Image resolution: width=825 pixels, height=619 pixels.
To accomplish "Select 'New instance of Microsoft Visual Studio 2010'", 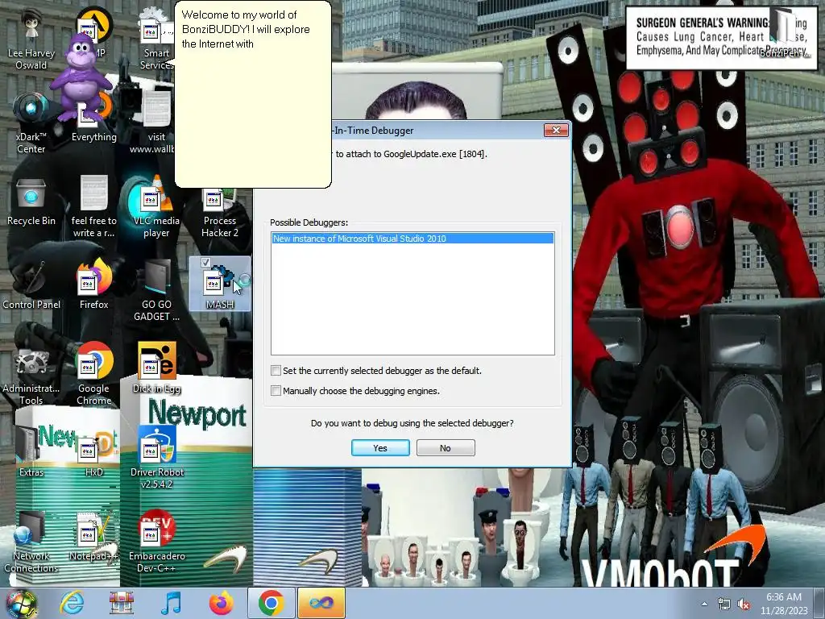I will pos(412,239).
